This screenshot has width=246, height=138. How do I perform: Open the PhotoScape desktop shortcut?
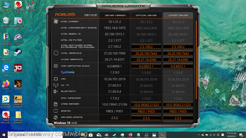30,6
